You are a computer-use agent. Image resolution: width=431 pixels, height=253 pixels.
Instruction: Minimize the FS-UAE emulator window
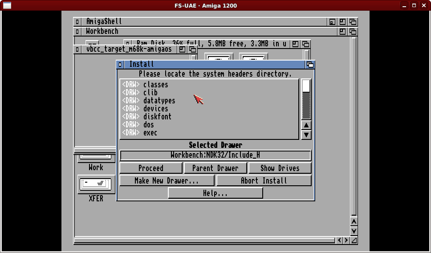click(404, 5)
